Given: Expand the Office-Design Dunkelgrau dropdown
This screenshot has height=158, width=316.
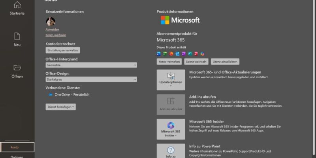Looking at the screenshot, I should pos(91,79).
